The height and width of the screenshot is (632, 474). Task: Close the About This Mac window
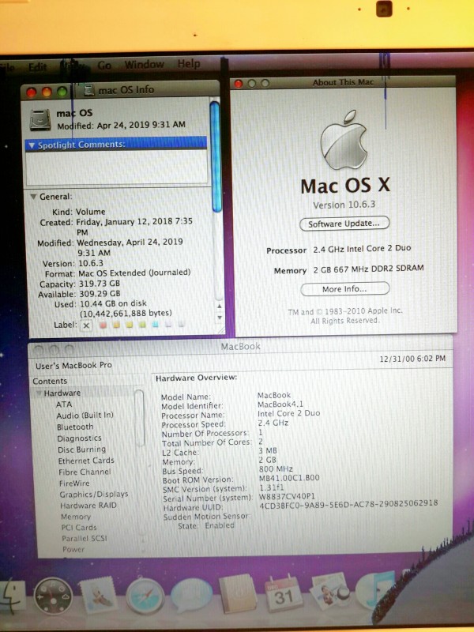[x=239, y=84]
